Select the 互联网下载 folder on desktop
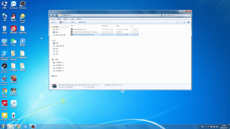The image size is (230, 129). click(23, 30)
